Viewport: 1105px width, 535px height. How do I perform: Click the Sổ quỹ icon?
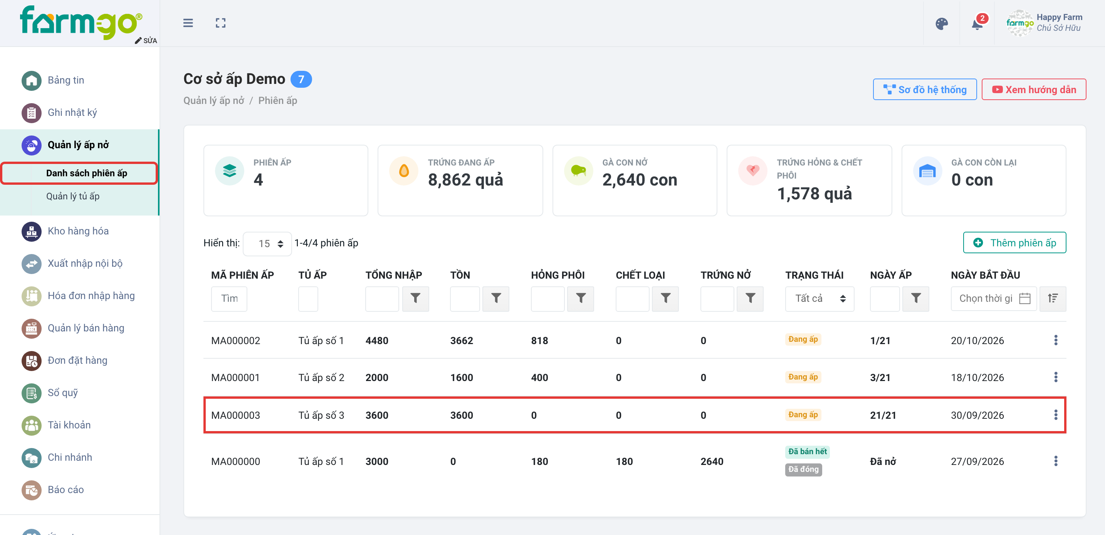point(31,393)
